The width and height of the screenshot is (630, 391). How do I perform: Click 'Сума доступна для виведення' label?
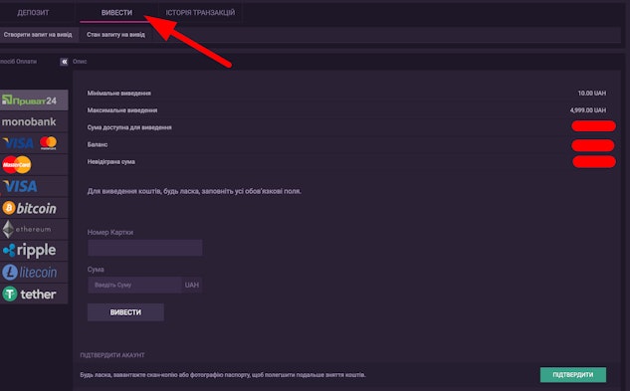(129, 127)
